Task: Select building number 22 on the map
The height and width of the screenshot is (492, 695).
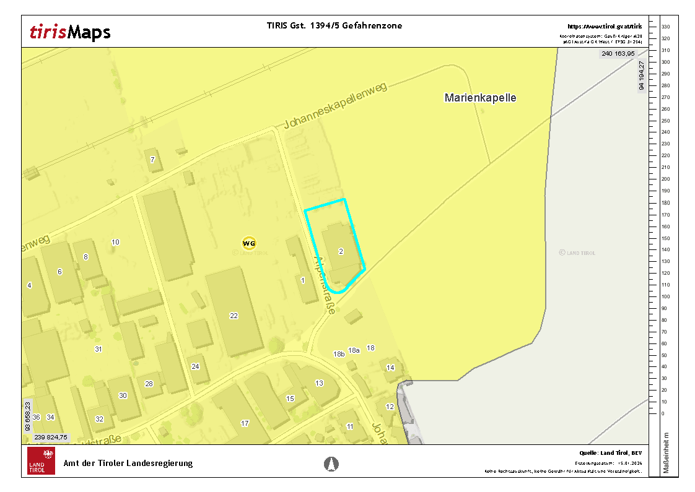Action: [x=234, y=316]
